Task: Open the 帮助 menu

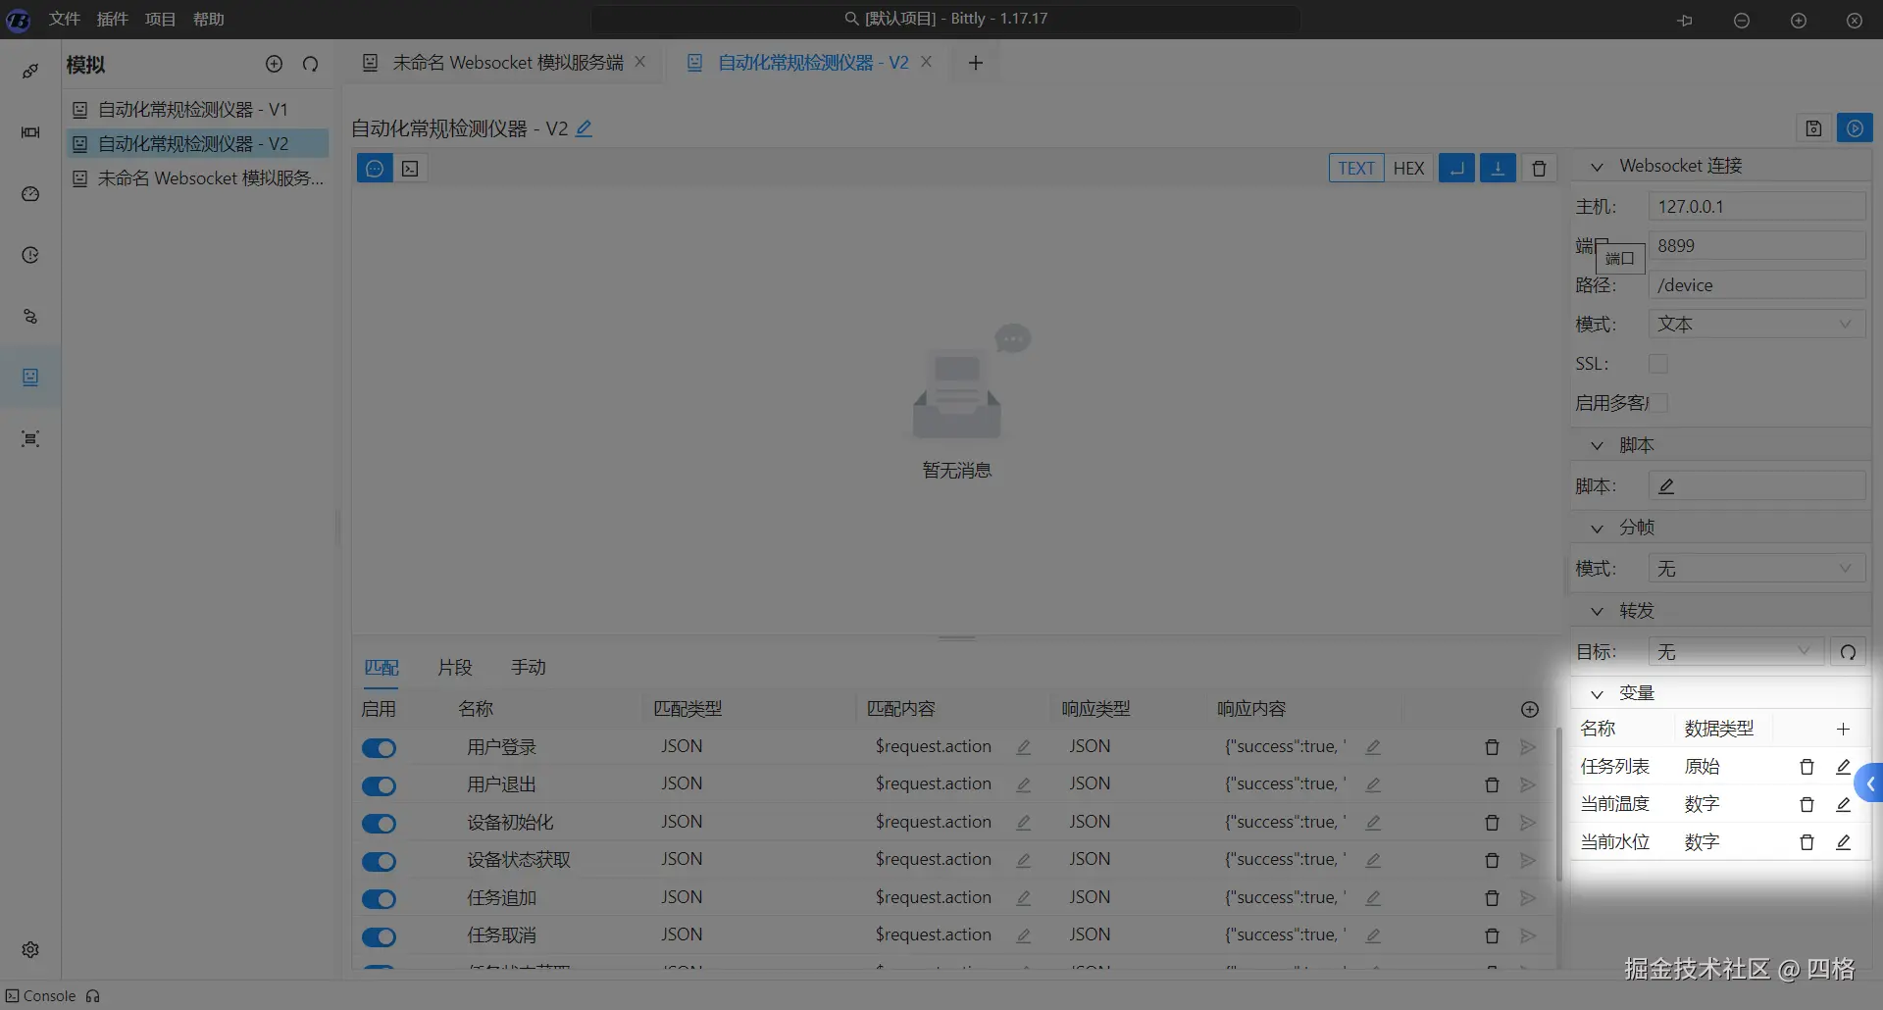Action: click(209, 19)
